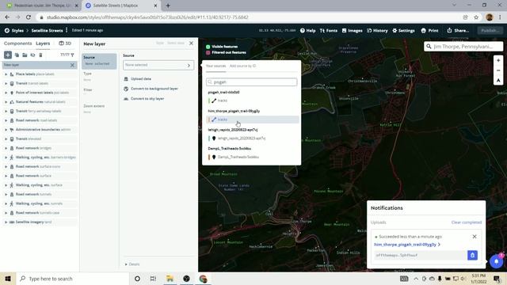This screenshot has width=507, height=285.
Task: Switch to the Layers tab
Action: pyautogui.click(x=43, y=44)
